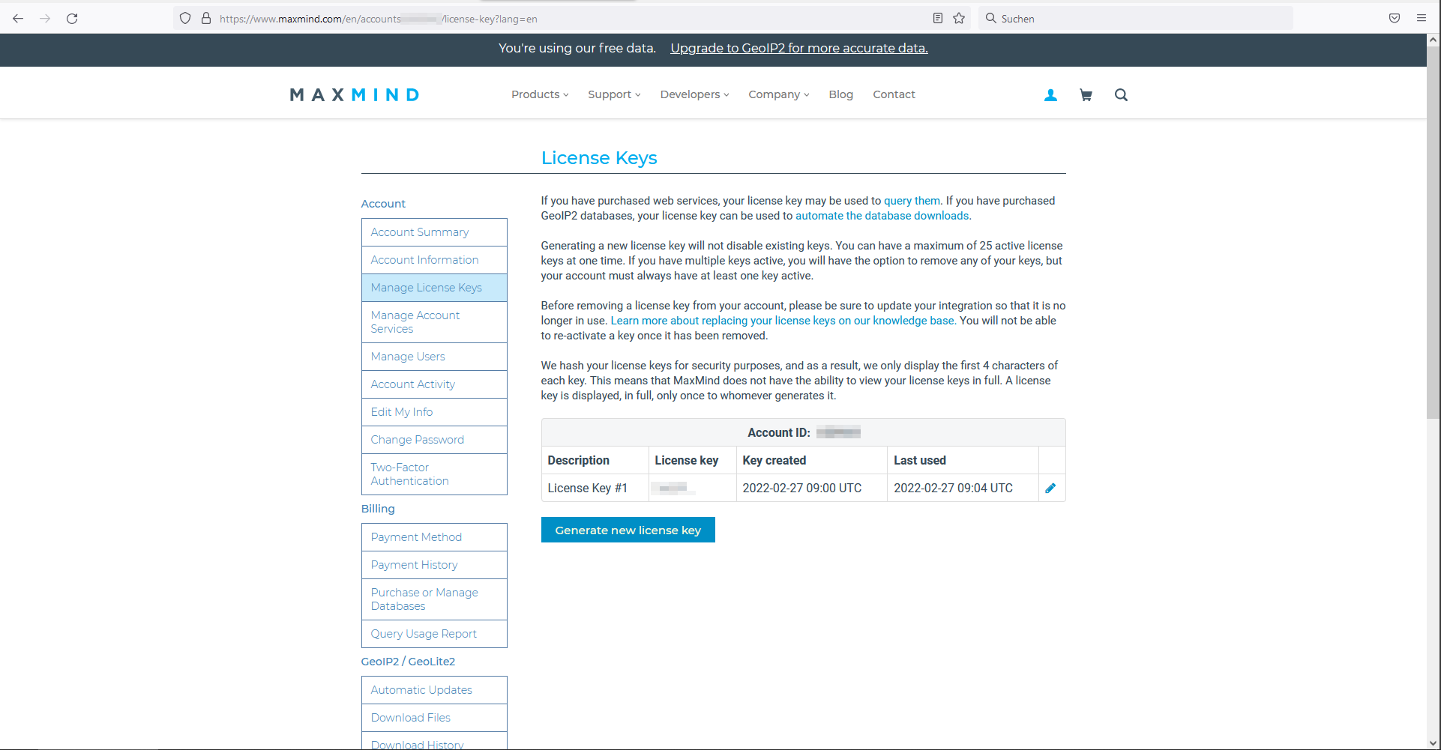The image size is (1441, 750).
Task: Open the Pocket save icon
Action: [1395, 19]
